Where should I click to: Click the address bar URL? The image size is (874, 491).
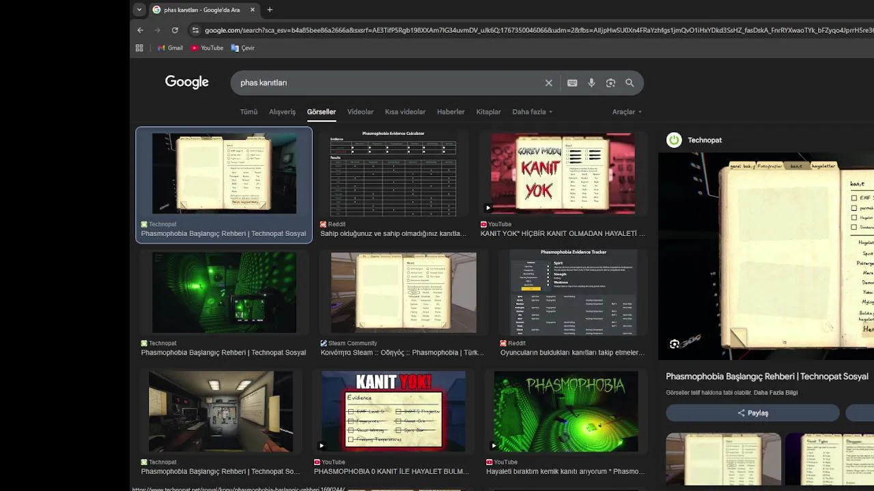pos(538,30)
